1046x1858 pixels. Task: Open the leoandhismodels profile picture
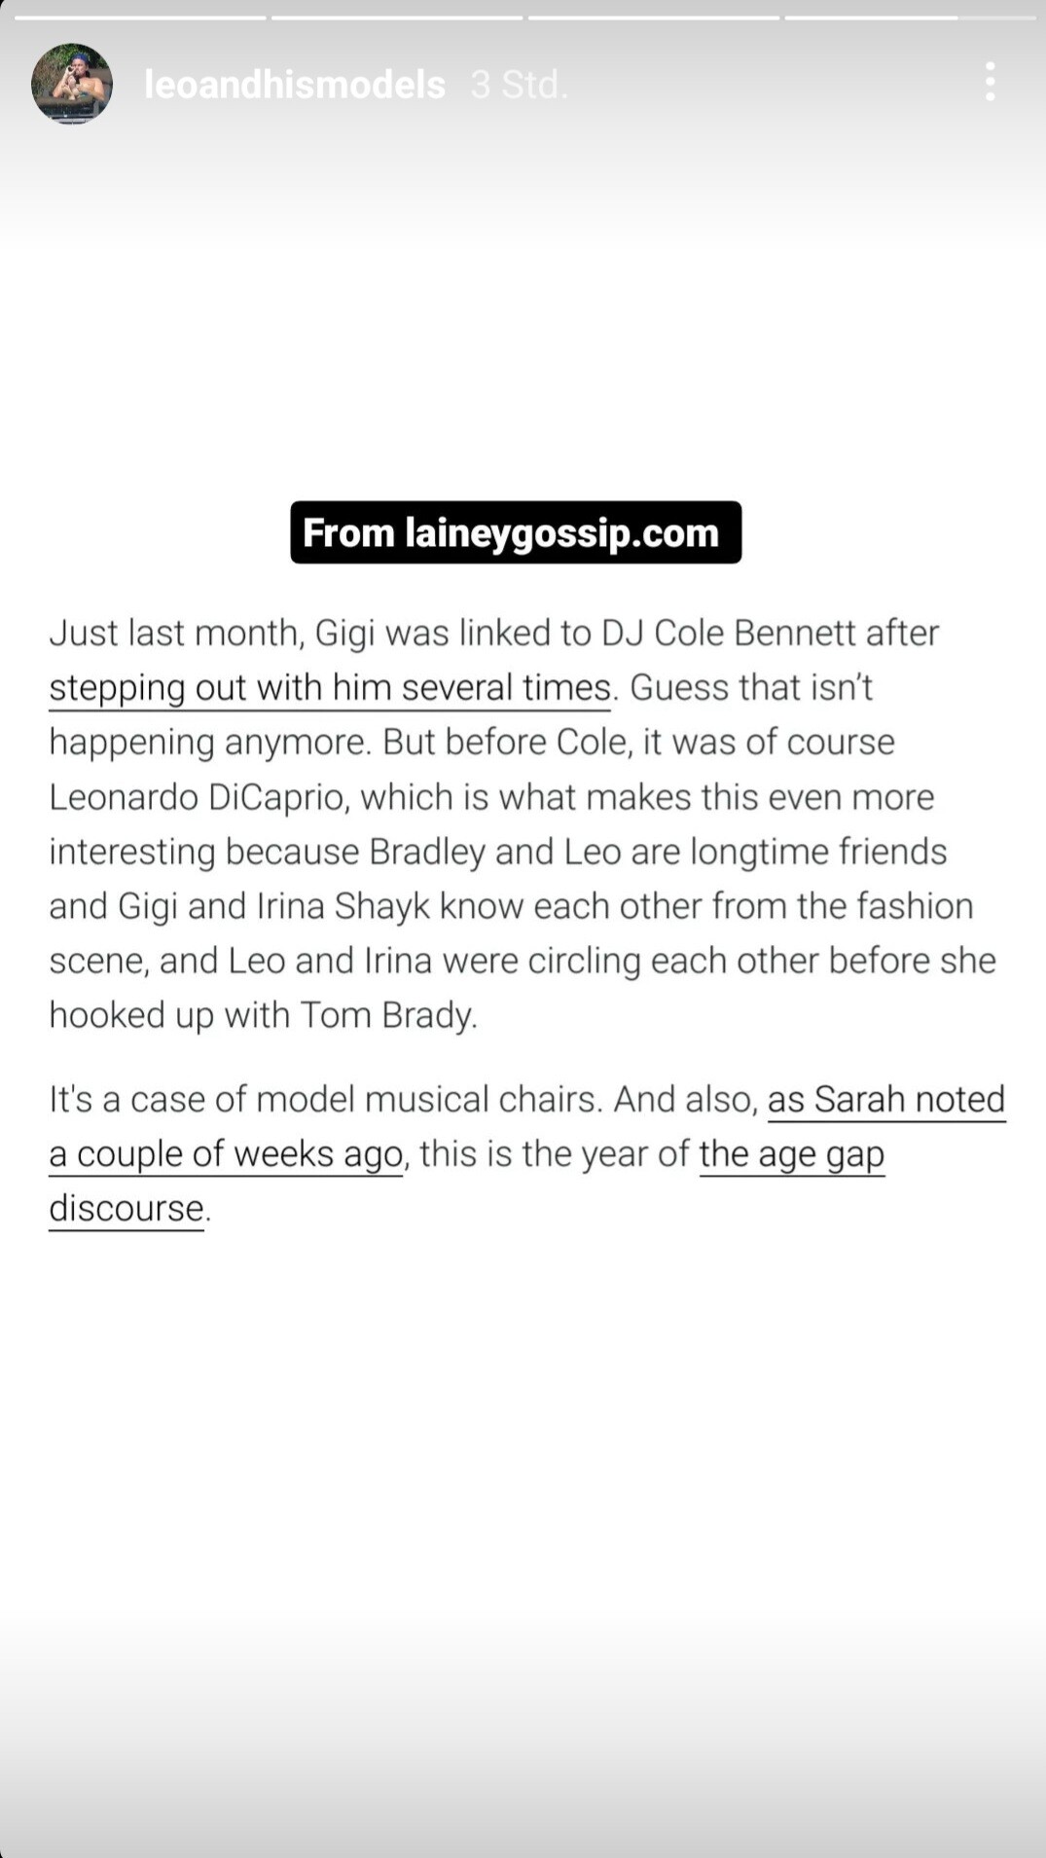point(72,84)
